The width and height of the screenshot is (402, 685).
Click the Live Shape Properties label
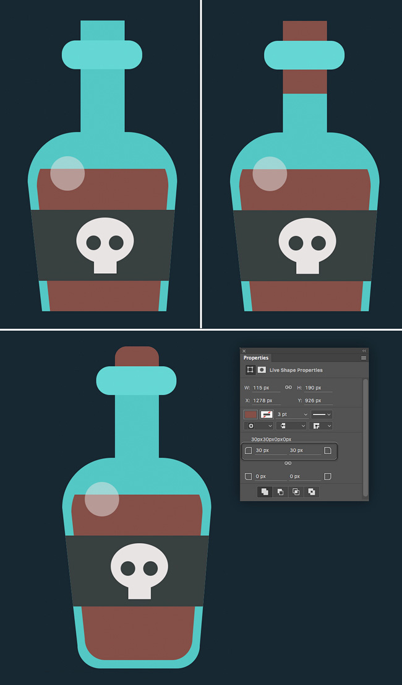(x=296, y=370)
